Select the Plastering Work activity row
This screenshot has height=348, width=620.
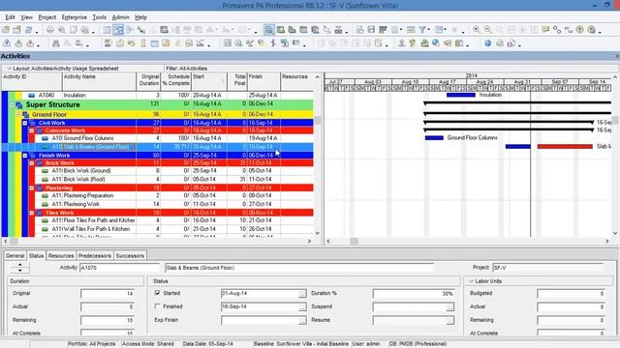coord(158,204)
